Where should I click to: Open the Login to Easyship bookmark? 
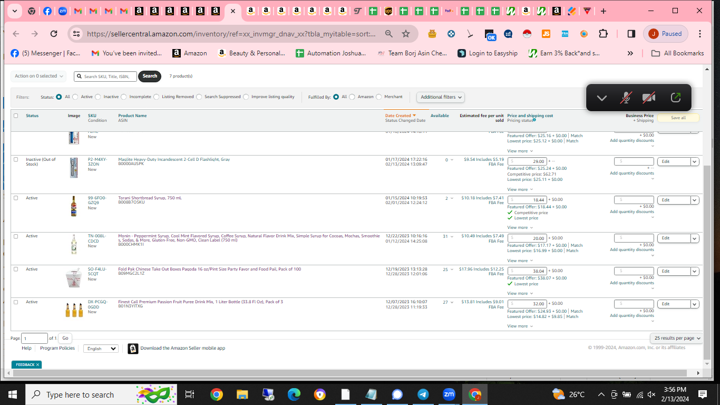[x=488, y=53]
